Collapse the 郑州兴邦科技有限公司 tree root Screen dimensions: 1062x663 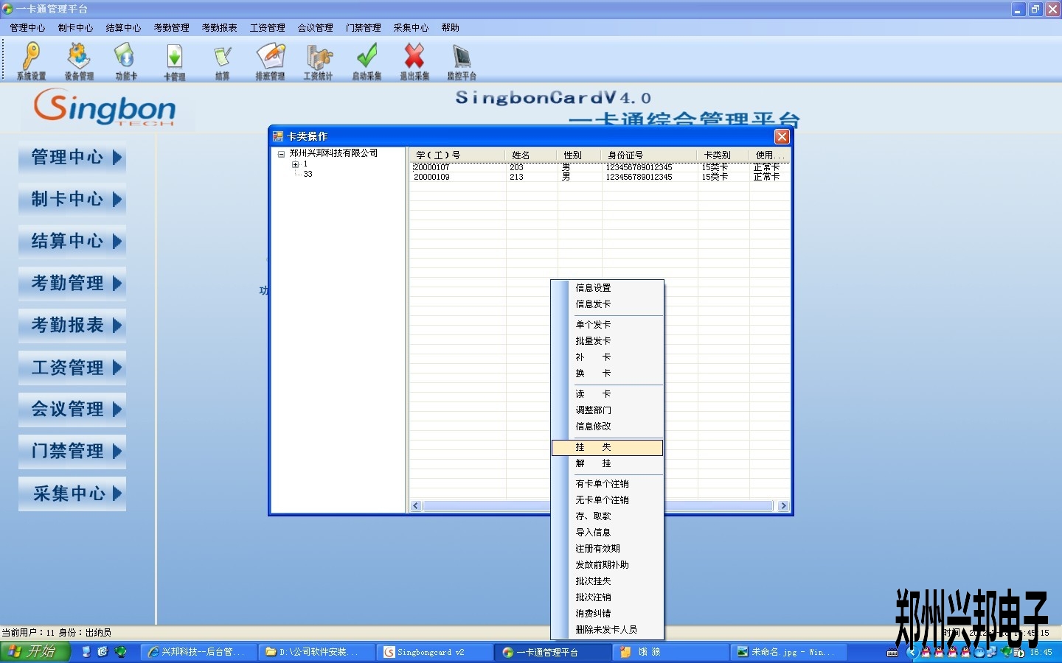pos(281,154)
